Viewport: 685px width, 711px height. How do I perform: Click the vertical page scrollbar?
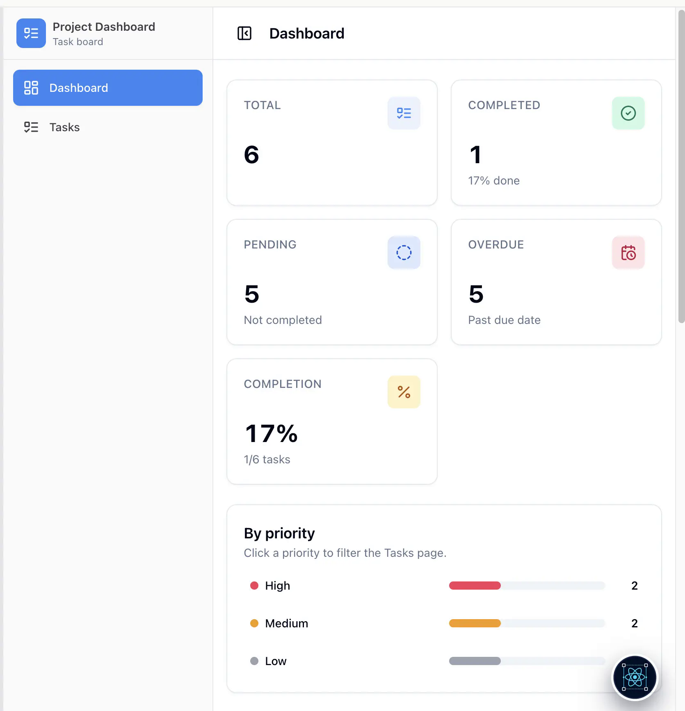pos(681,166)
